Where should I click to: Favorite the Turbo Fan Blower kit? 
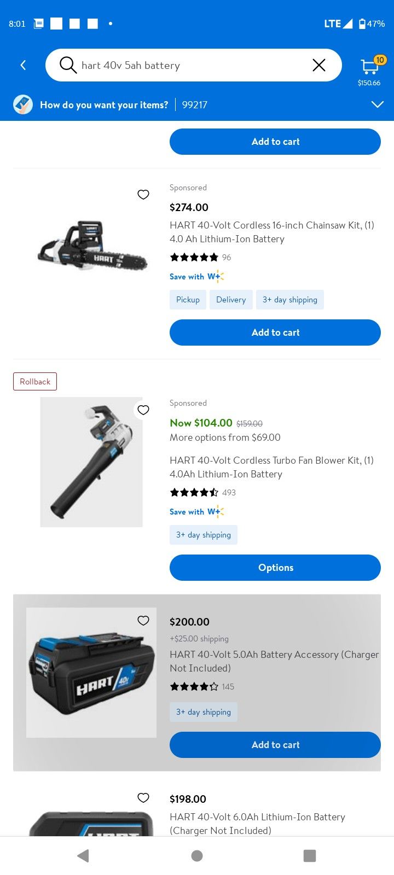[x=143, y=410]
